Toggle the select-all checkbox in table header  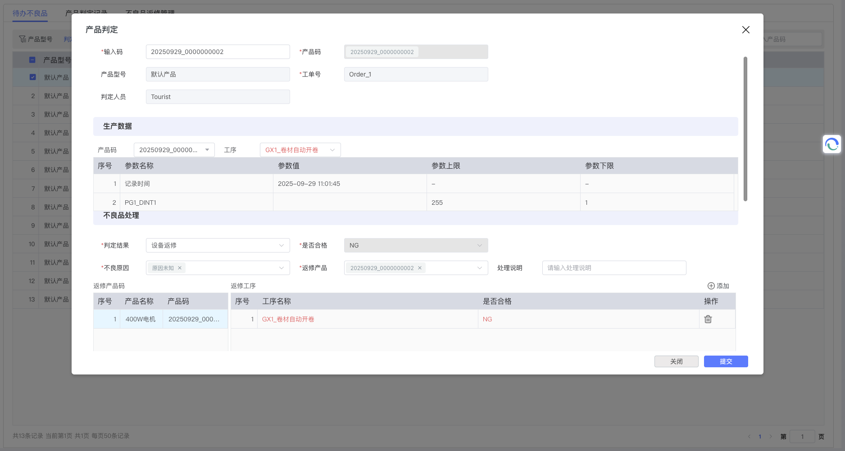coord(32,60)
